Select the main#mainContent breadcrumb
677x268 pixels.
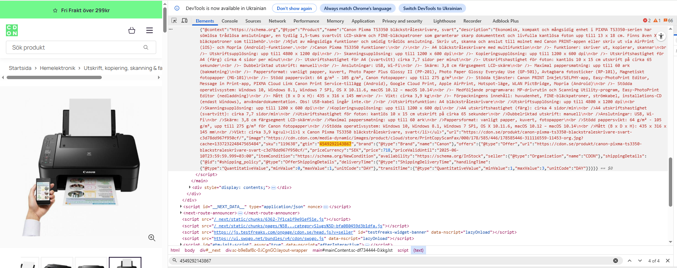tap(352, 250)
